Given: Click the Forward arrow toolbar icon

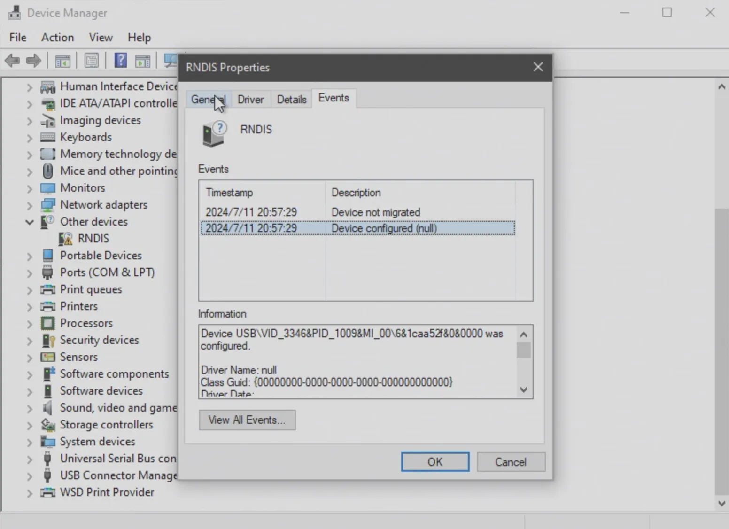Looking at the screenshot, I should [34, 61].
